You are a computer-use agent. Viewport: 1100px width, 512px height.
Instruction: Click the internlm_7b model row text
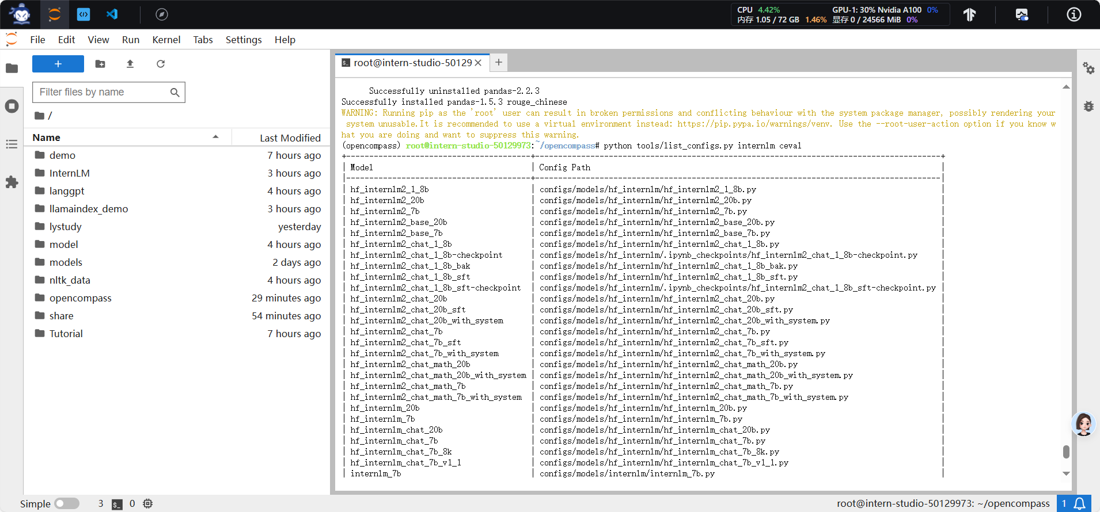[375, 473]
